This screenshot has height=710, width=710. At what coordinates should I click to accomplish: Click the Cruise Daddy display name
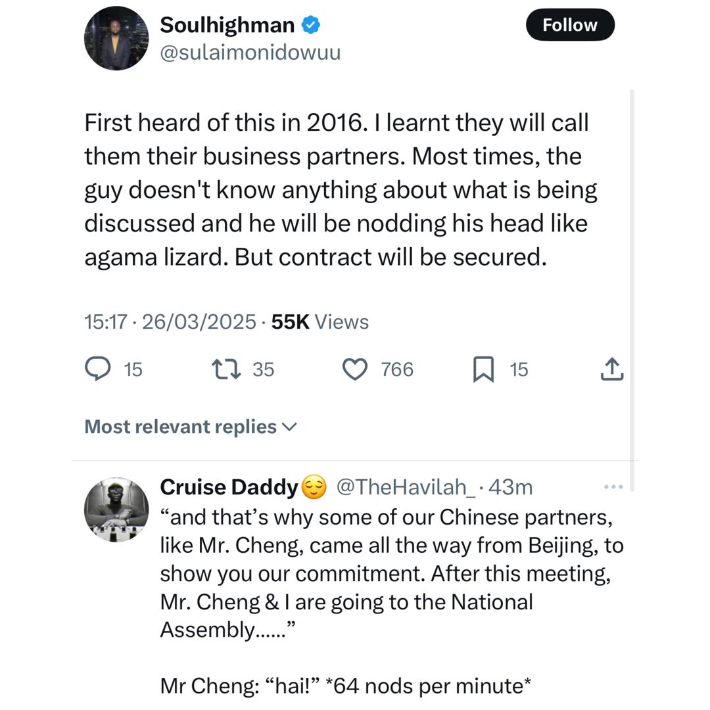tap(229, 487)
